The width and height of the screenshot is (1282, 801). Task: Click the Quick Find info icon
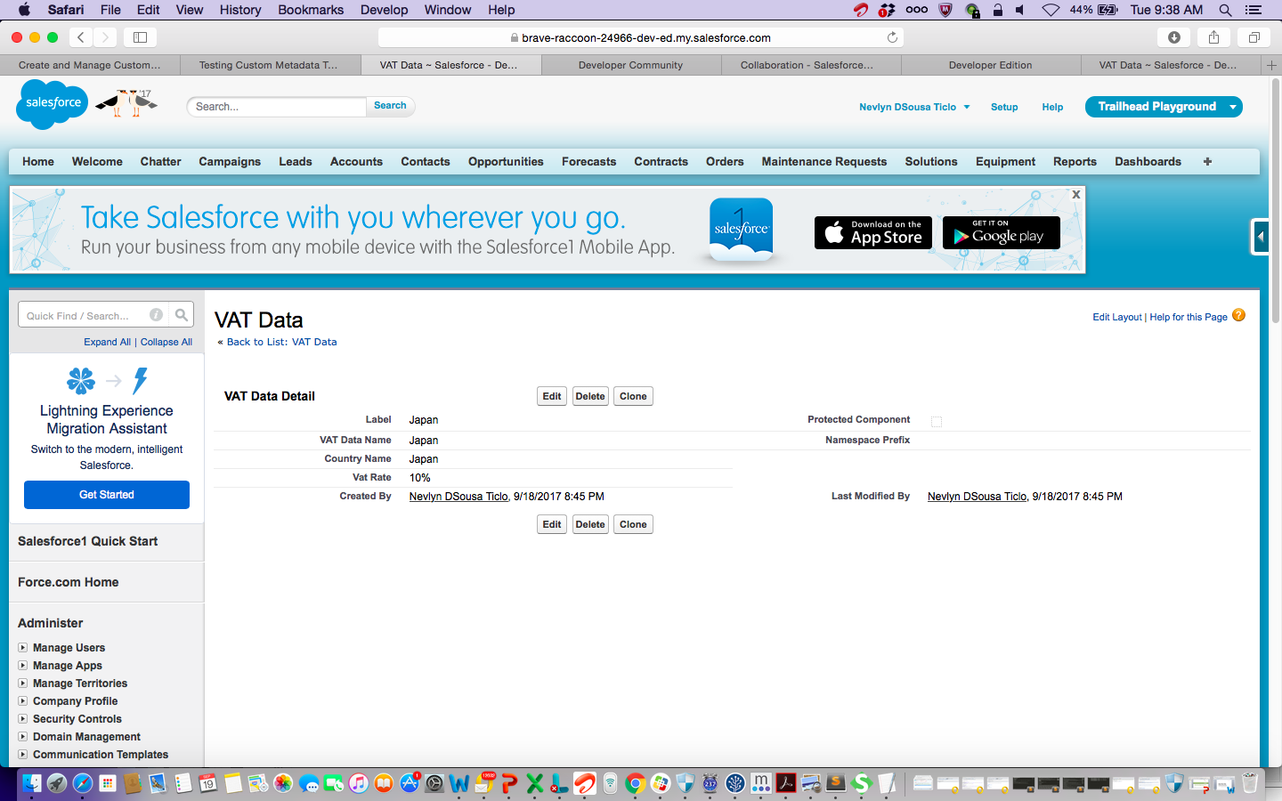(156, 315)
